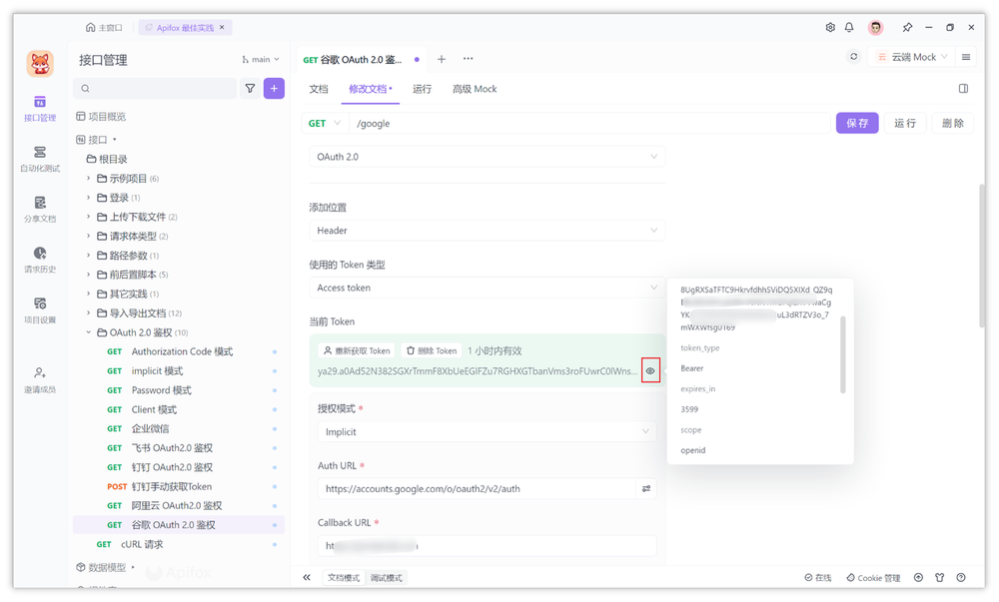Focus the sidebar search field
The image size is (999, 602).
point(155,89)
